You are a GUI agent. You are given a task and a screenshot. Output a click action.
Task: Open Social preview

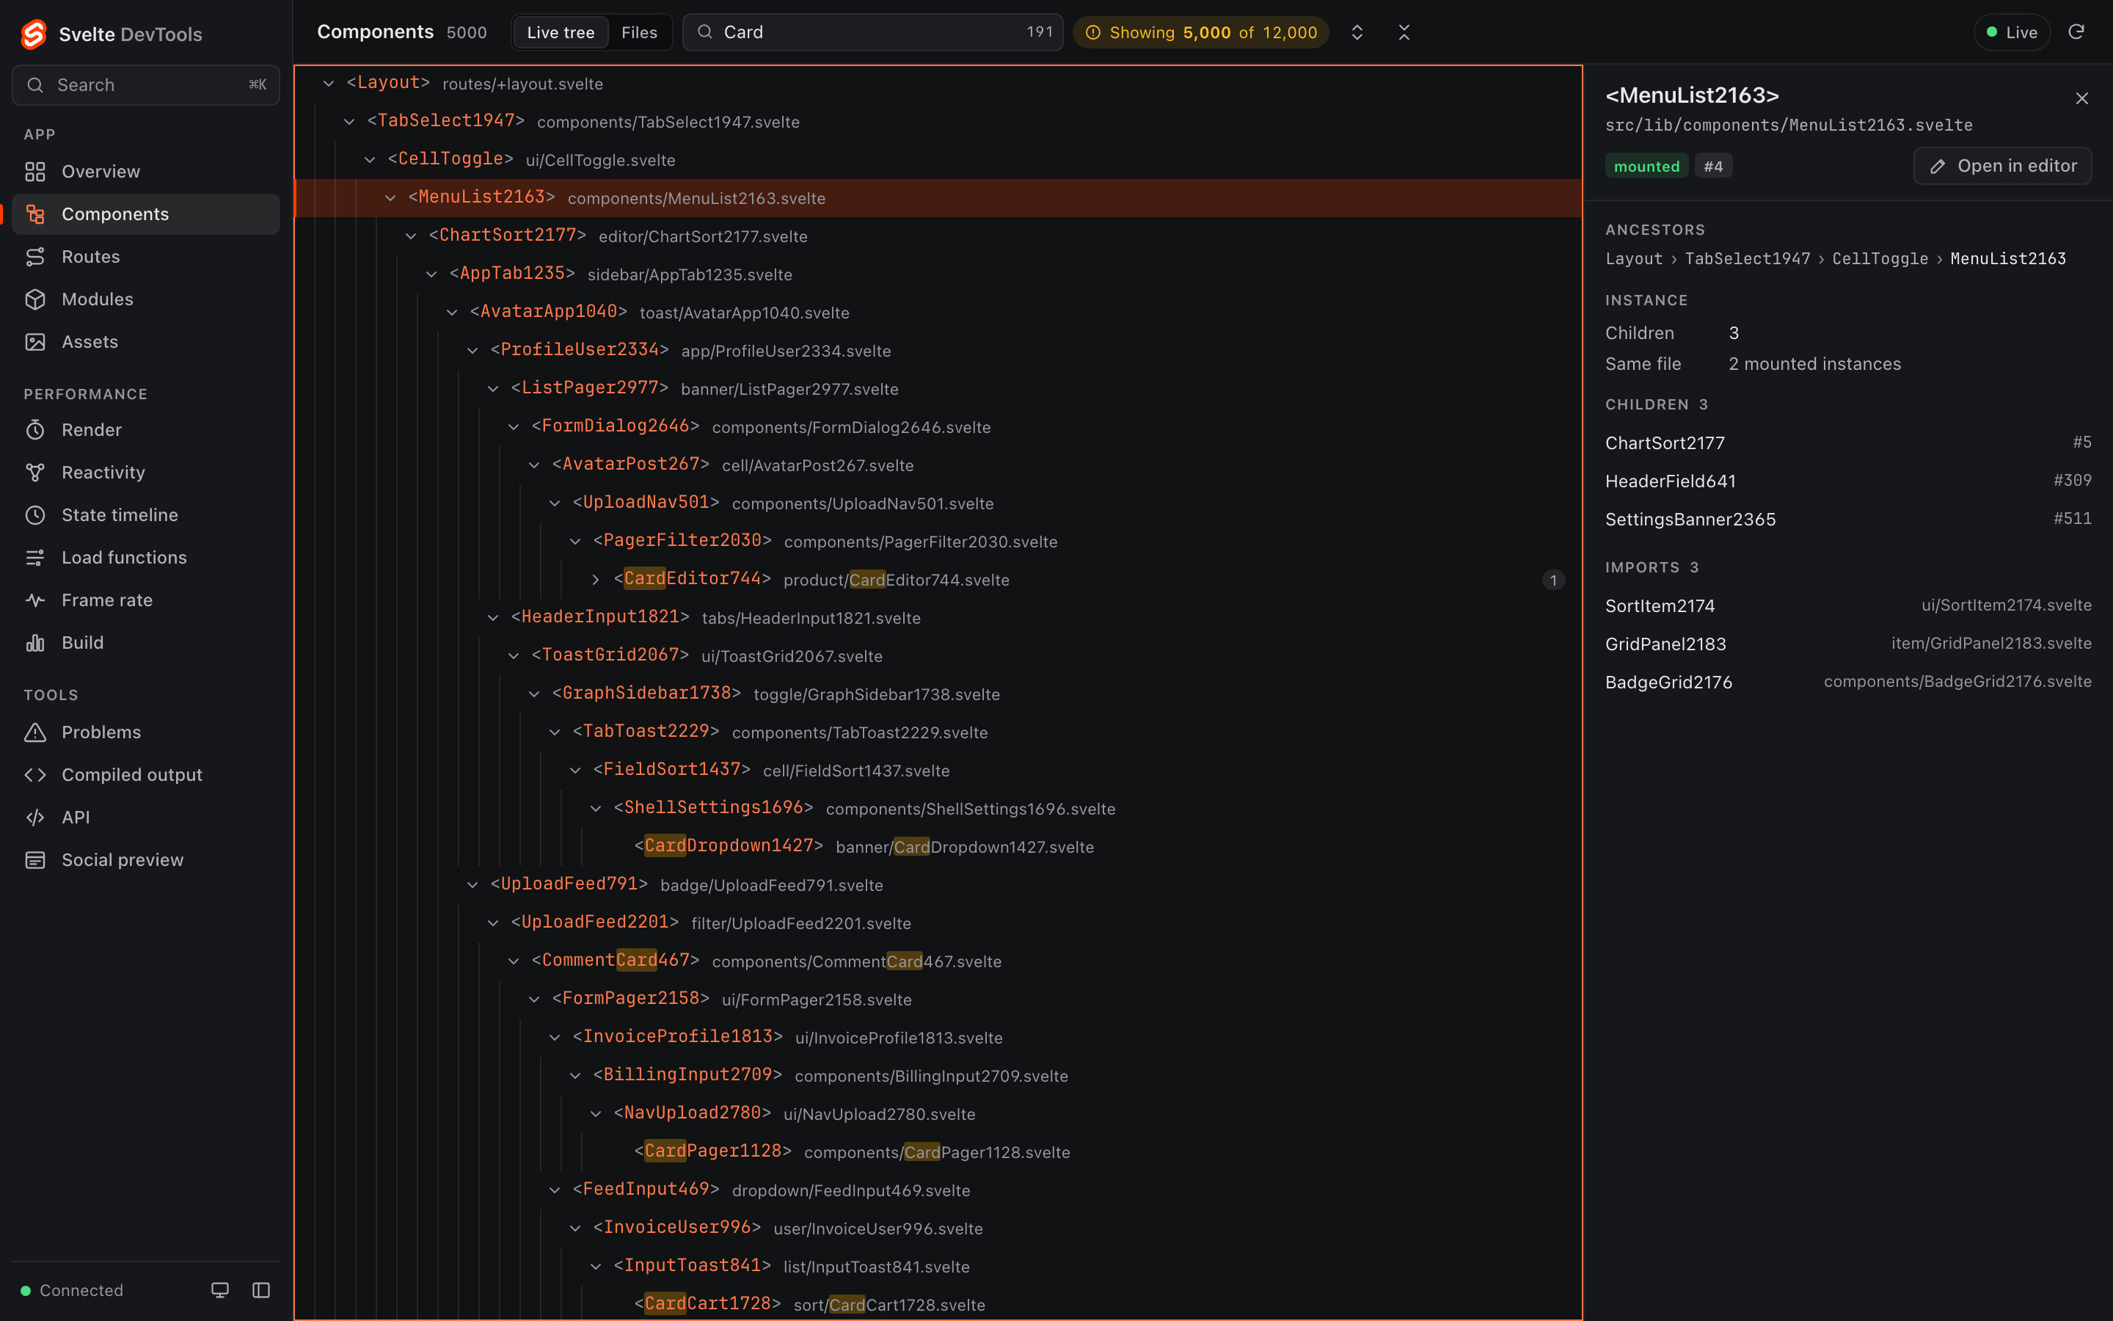(x=146, y=859)
